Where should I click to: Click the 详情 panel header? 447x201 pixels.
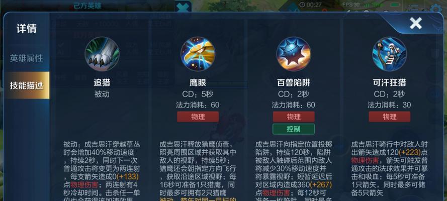(27, 29)
